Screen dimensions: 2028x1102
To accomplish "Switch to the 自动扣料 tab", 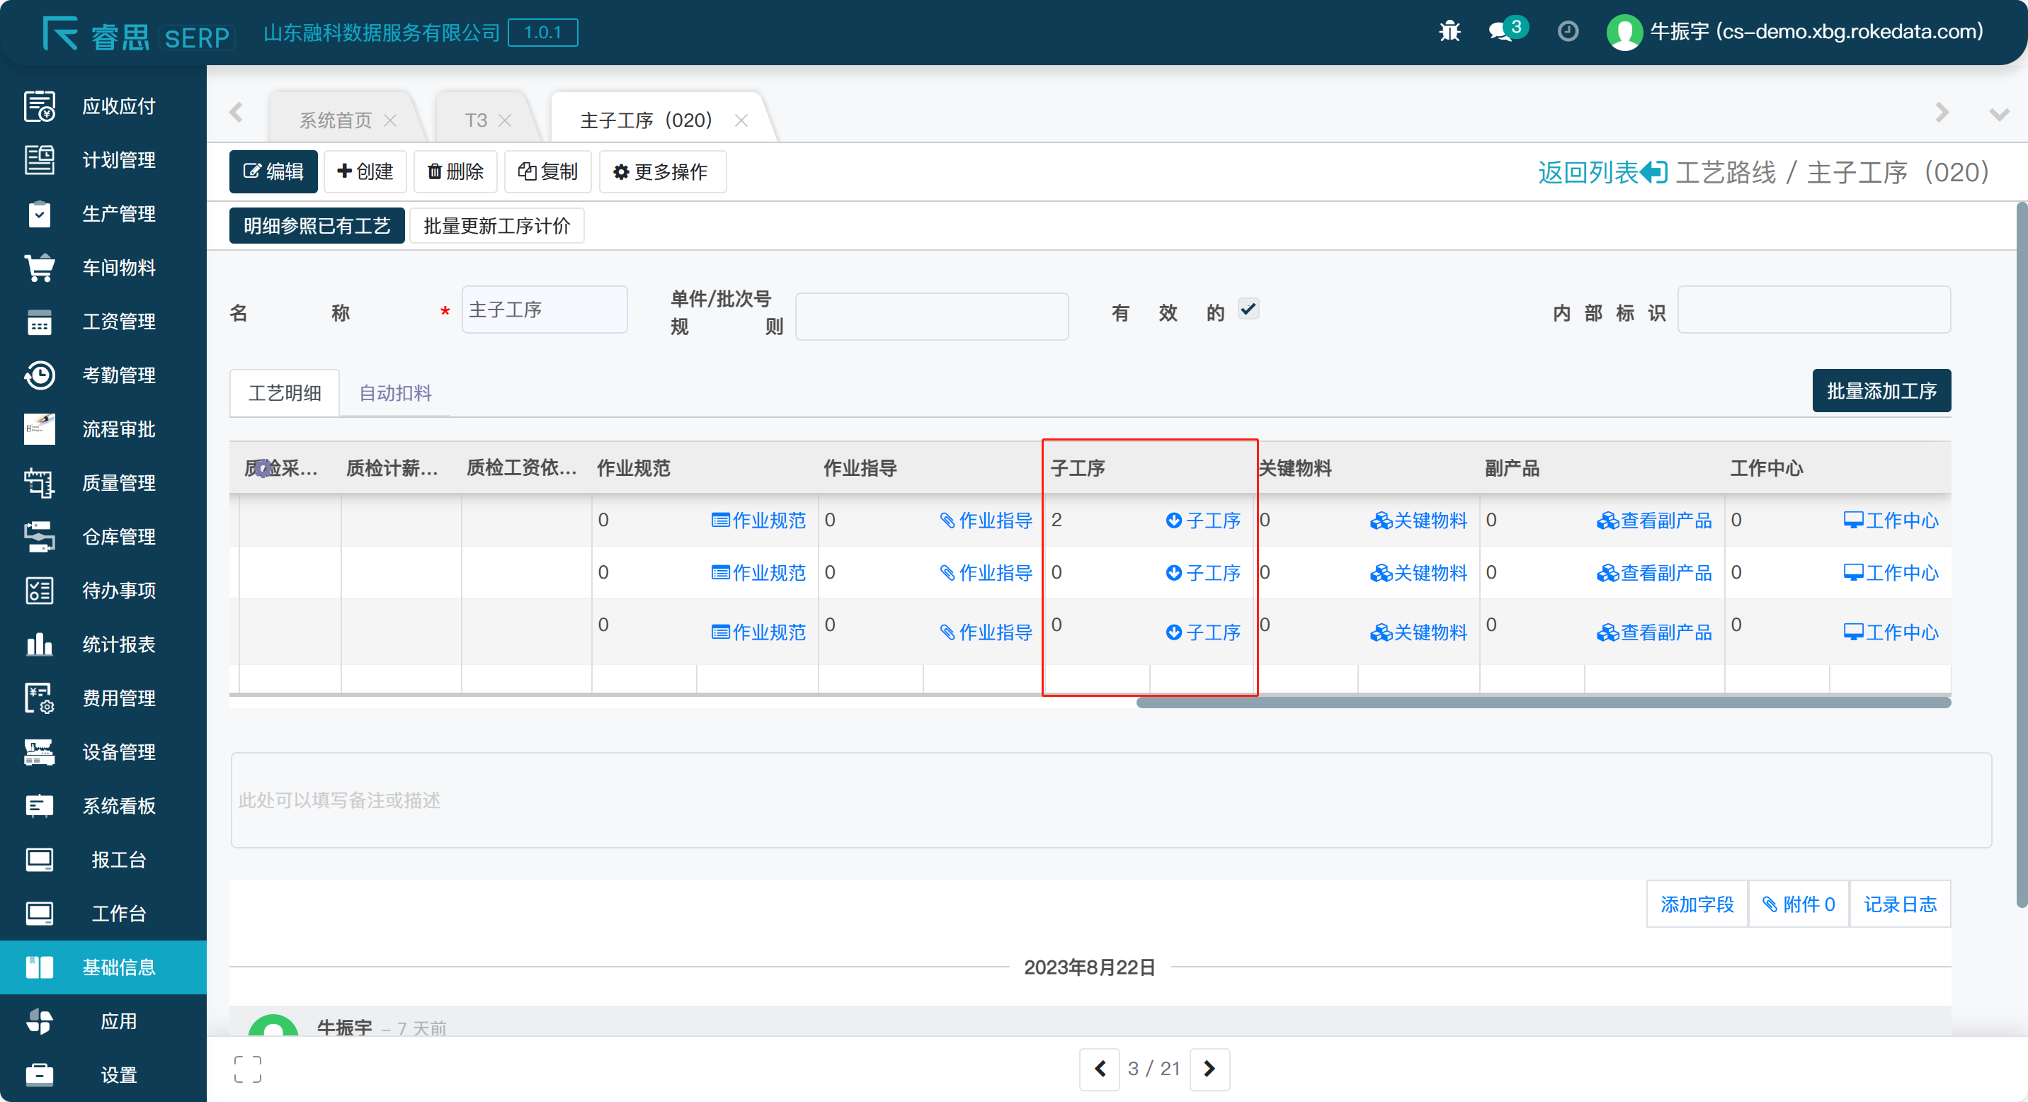I will (x=395, y=393).
